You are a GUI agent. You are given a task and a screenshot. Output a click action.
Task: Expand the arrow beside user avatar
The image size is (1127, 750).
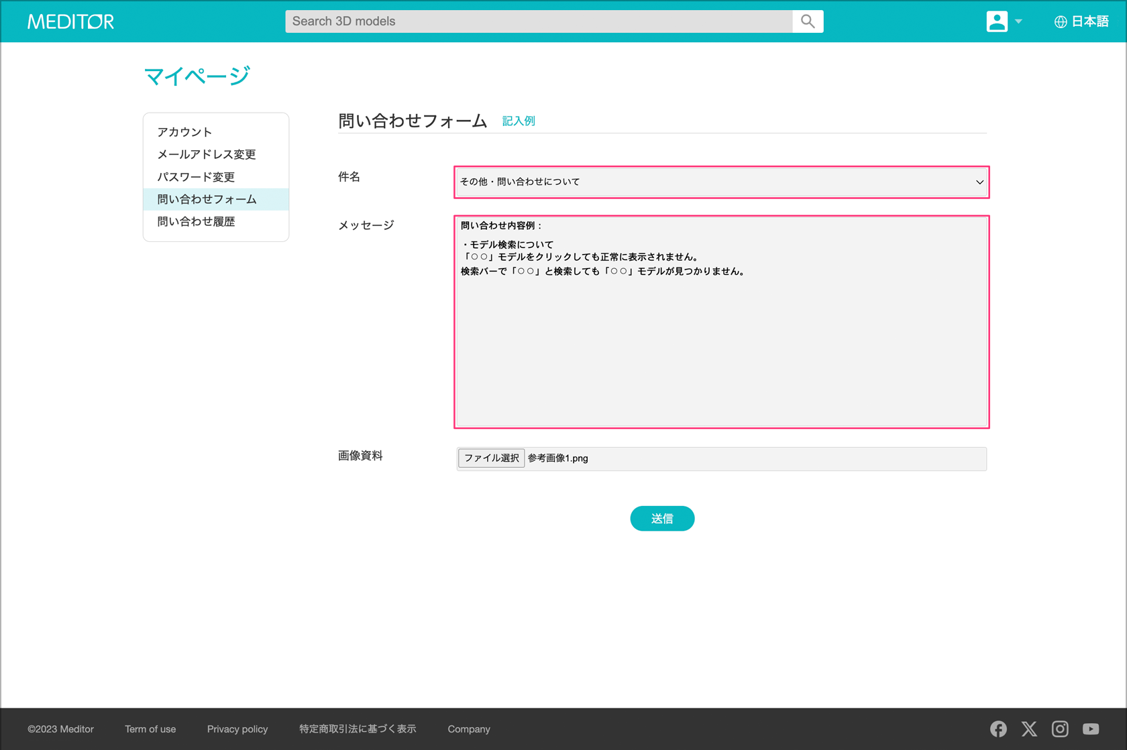point(1018,21)
